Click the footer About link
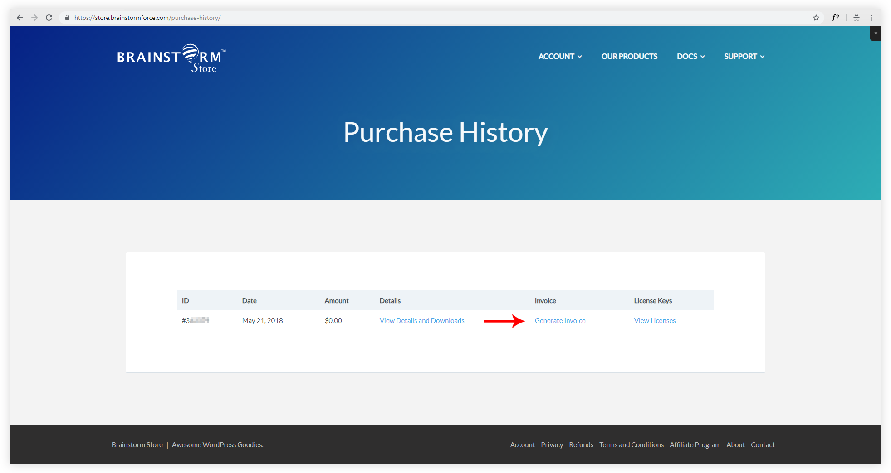 pyautogui.click(x=735, y=444)
